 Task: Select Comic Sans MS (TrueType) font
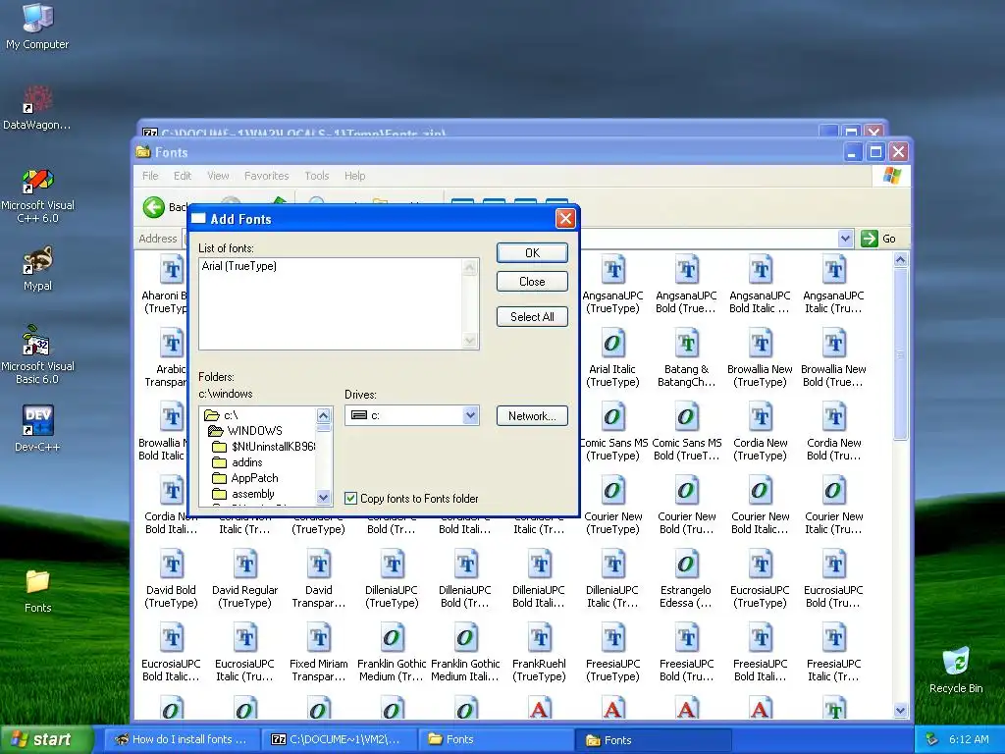(x=612, y=431)
